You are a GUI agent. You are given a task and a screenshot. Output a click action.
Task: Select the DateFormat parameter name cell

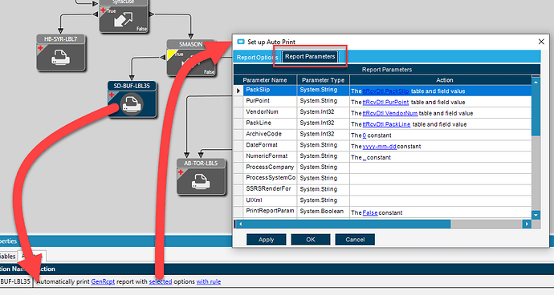click(270, 145)
